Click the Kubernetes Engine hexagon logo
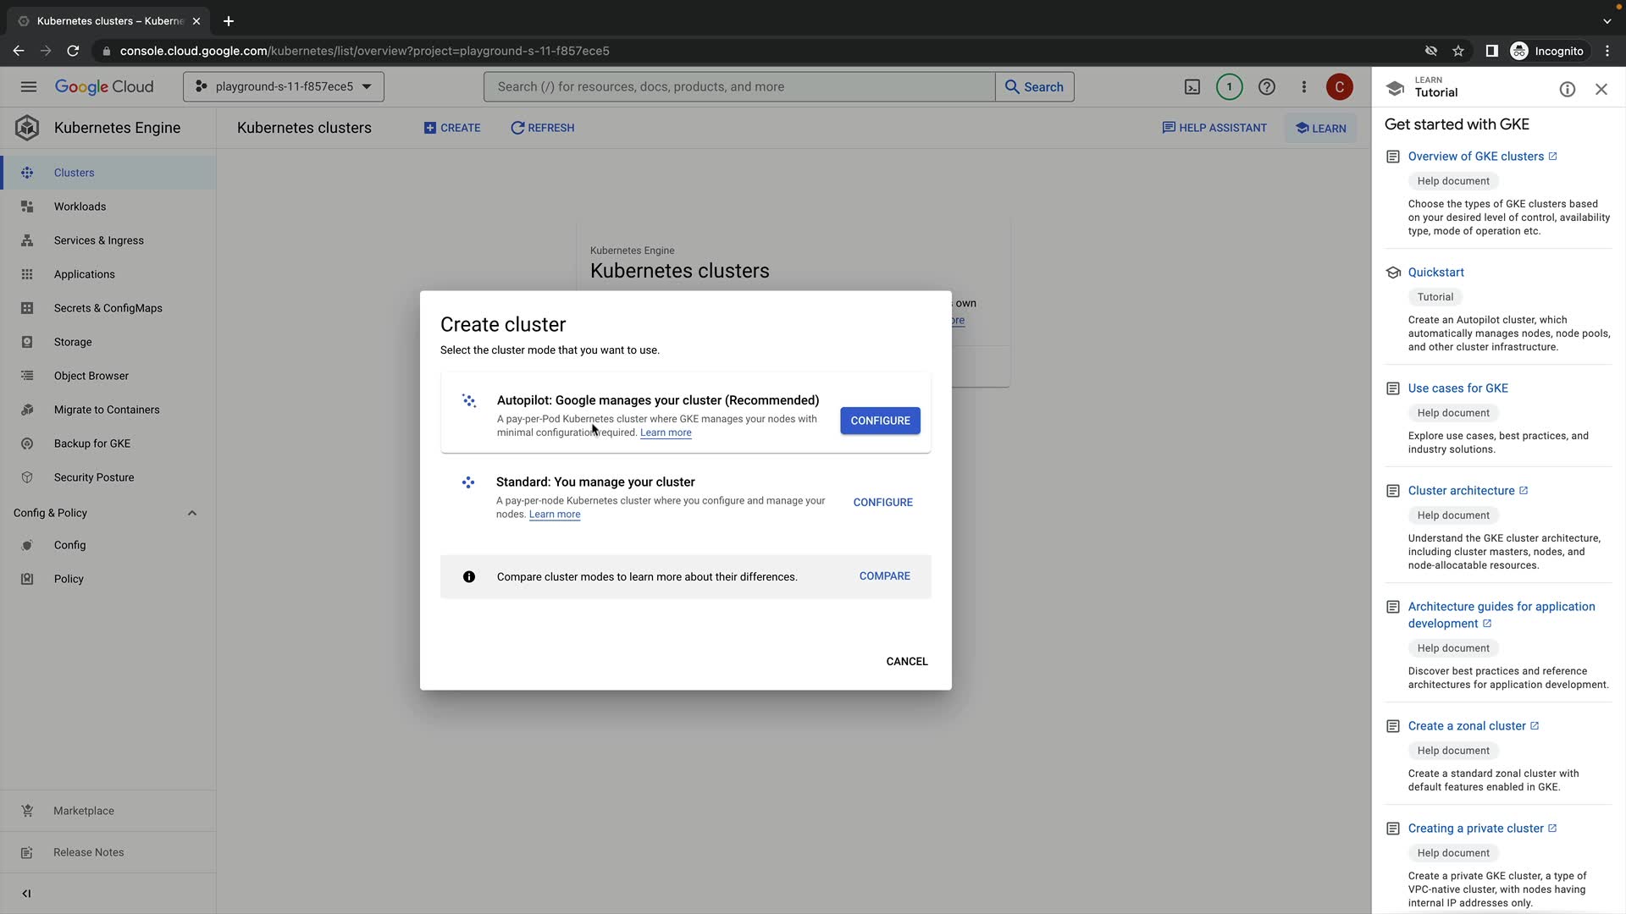The height and width of the screenshot is (914, 1626). pyautogui.click(x=27, y=128)
